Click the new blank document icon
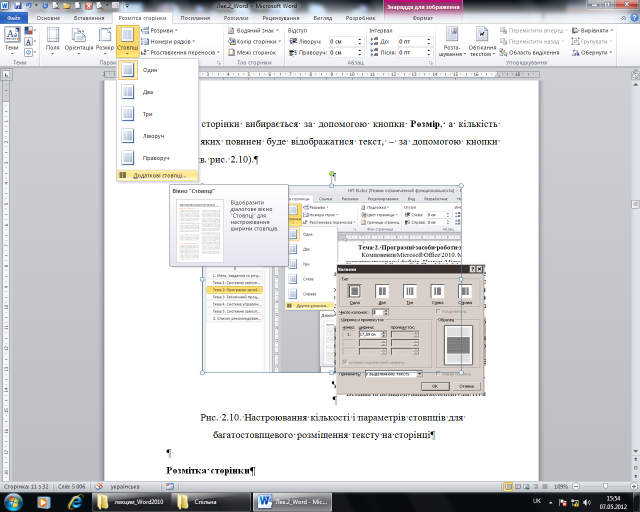The height and width of the screenshot is (512, 640). click(x=77, y=6)
